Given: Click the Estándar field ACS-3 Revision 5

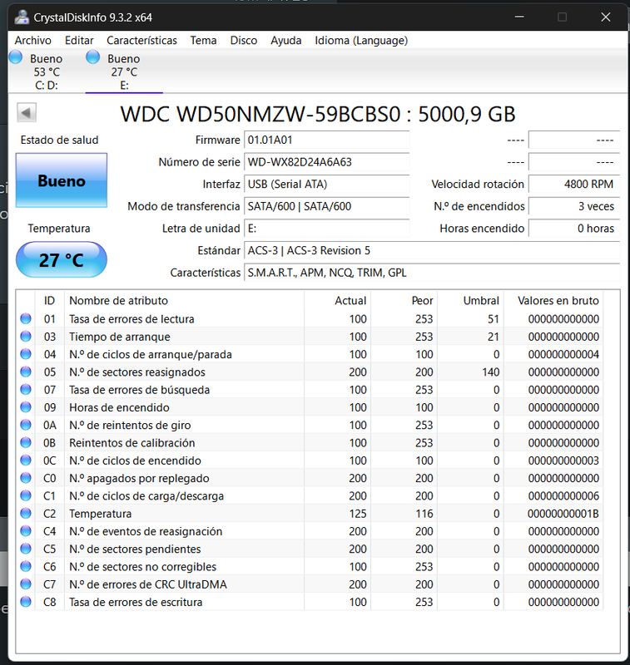Looking at the screenshot, I should click(x=432, y=250).
